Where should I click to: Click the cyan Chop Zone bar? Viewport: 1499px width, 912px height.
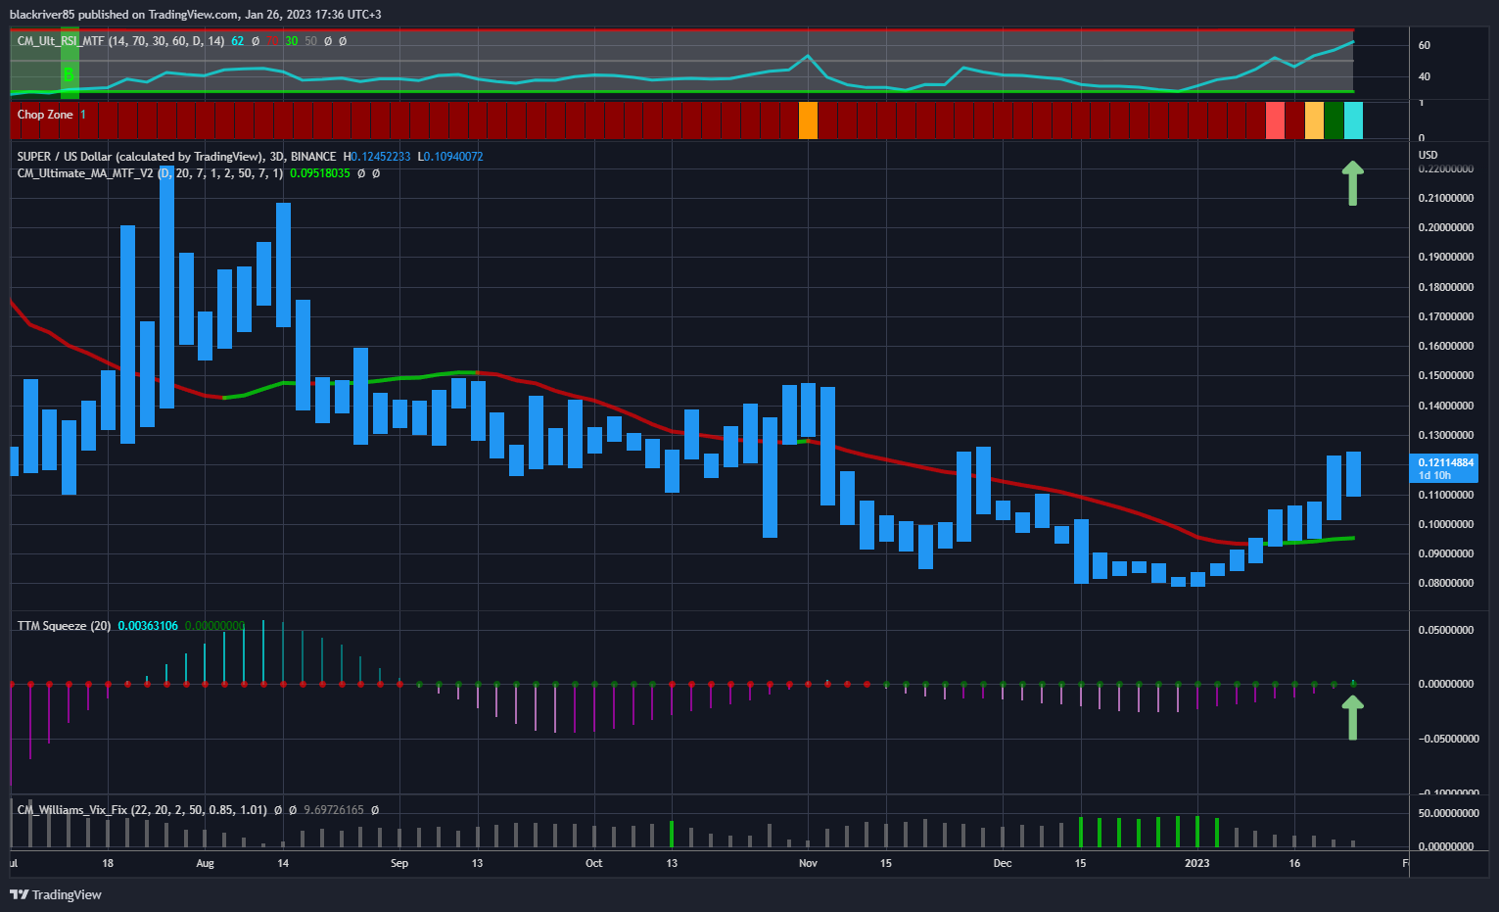1353,120
